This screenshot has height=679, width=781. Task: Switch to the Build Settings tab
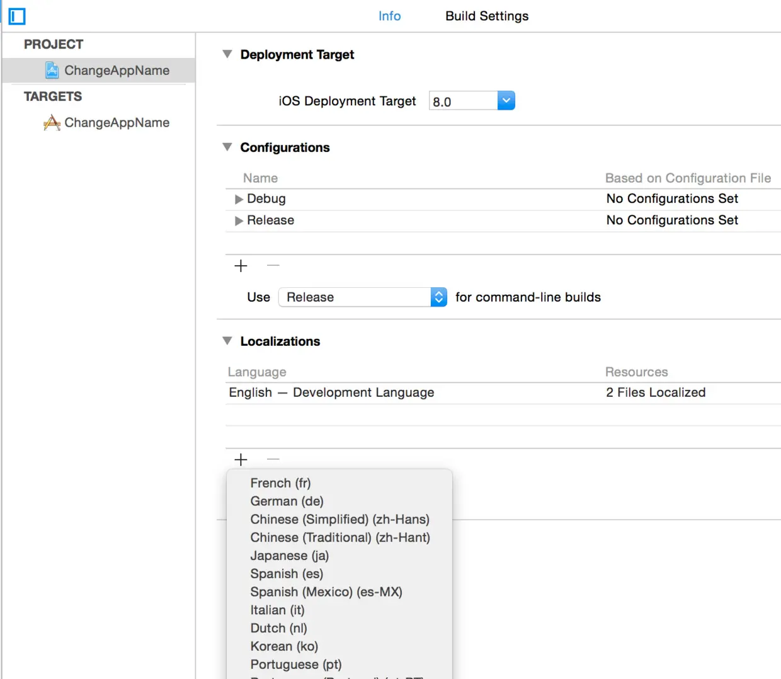[487, 16]
